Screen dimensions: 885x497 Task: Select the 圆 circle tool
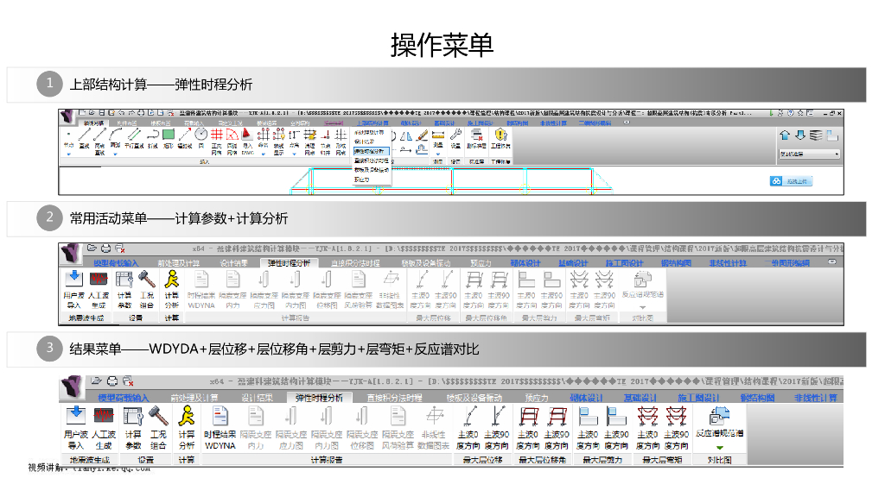pyautogui.click(x=201, y=139)
